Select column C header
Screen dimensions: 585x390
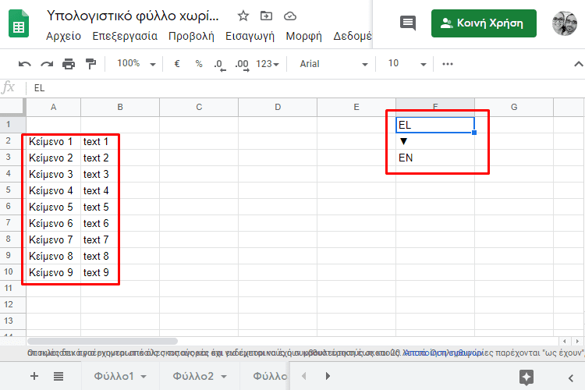pos(199,108)
